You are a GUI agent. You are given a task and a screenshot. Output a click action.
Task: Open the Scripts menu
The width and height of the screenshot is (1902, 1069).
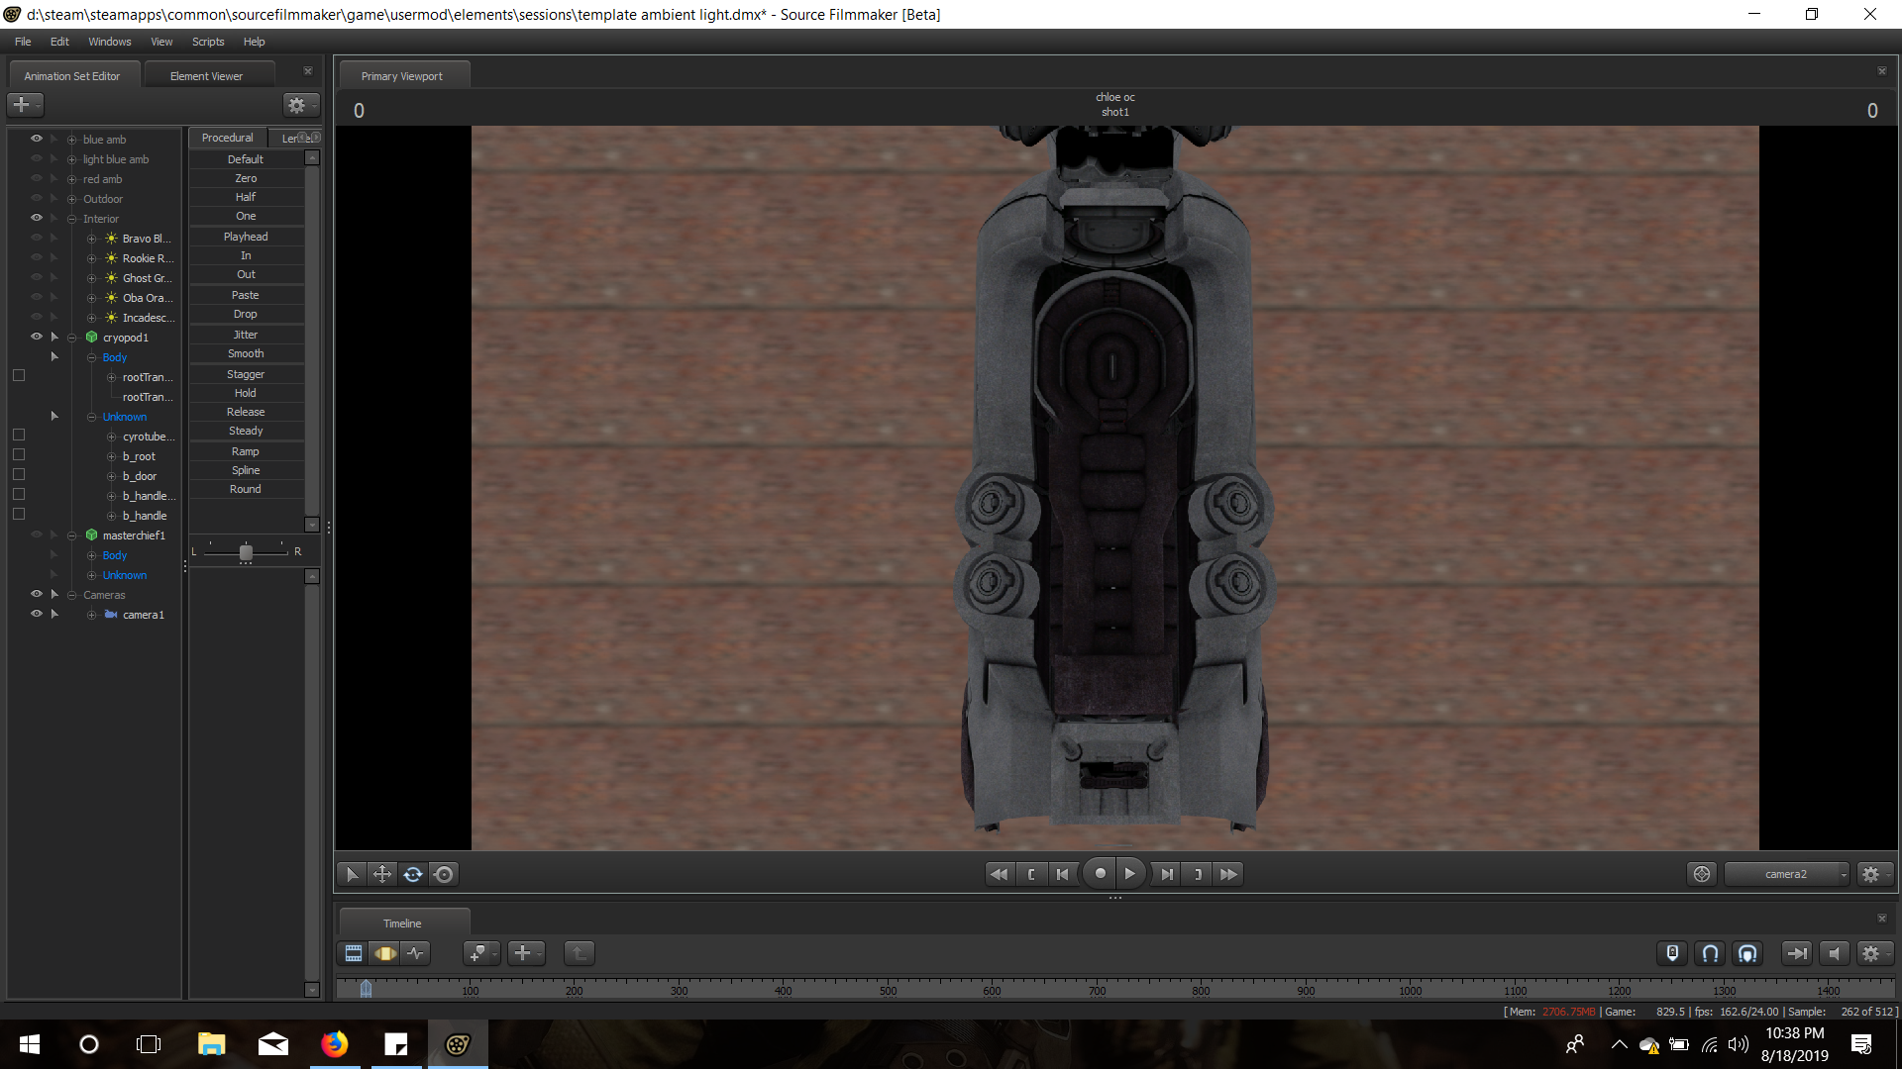[x=208, y=42]
